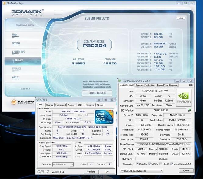Viewport: 203px width, 179px height.
Task: Click the GPU-Z title bar icon
Action: point(120,81)
